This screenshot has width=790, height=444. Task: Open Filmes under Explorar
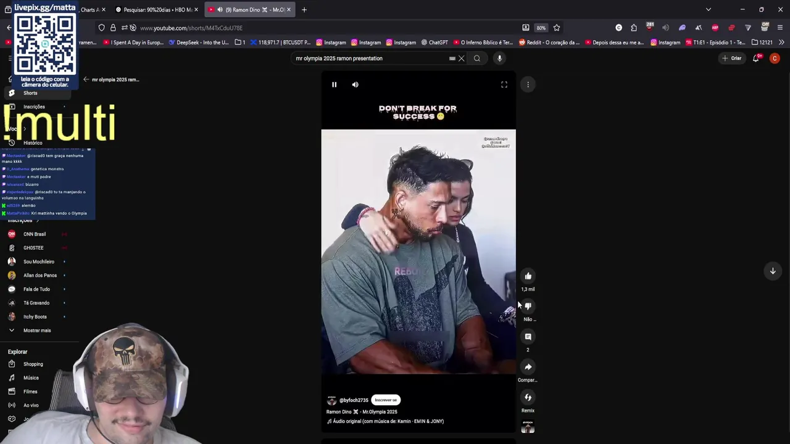coord(37,392)
